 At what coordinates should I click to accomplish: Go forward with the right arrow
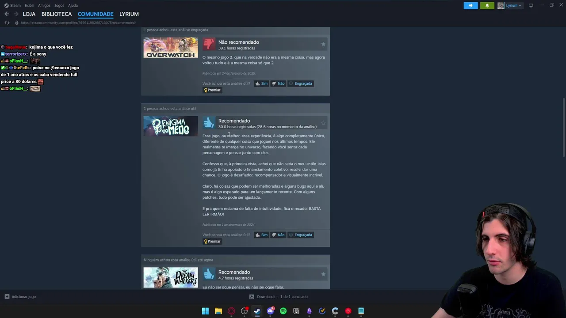pyautogui.click(x=16, y=14)
